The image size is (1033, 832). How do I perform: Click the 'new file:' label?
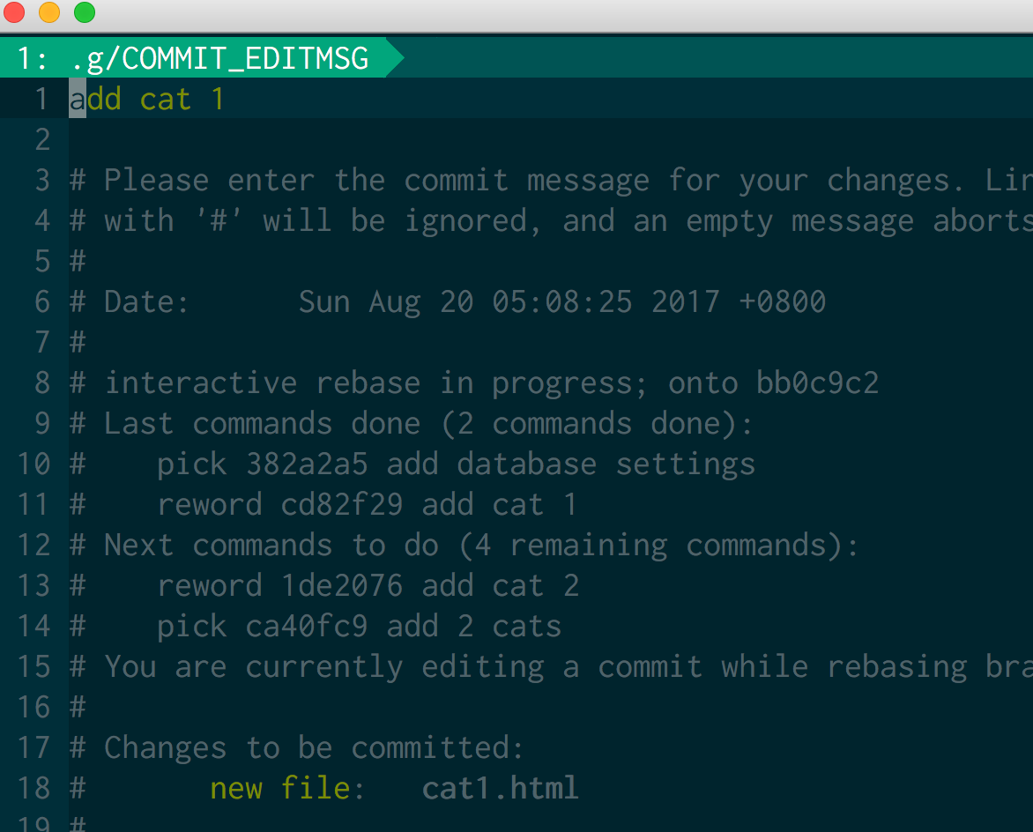coord(288,788)
